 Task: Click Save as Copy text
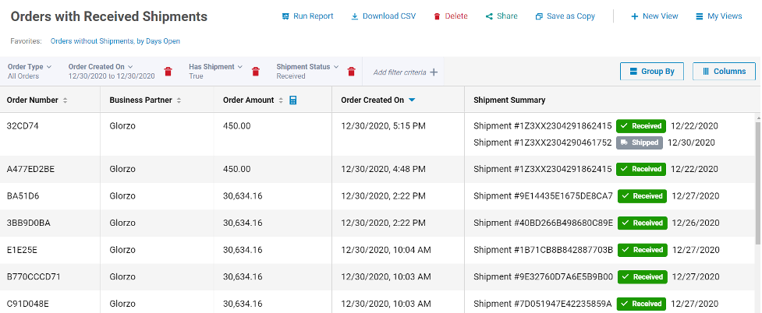click(571, 16)
